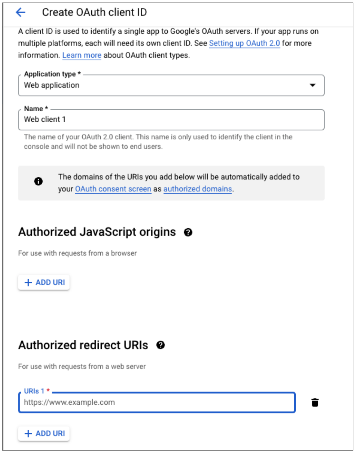Select the Web application combo box value
The width and height of the screenshot is (356, 452).
(52, 85)
